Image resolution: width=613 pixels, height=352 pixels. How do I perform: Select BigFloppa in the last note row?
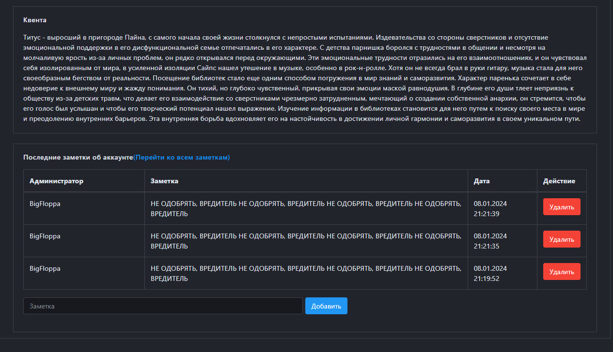[45, 269]
